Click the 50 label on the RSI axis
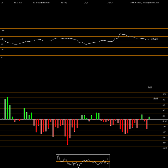 pos(2,44)
